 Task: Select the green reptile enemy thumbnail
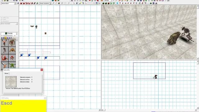[12, 65]
